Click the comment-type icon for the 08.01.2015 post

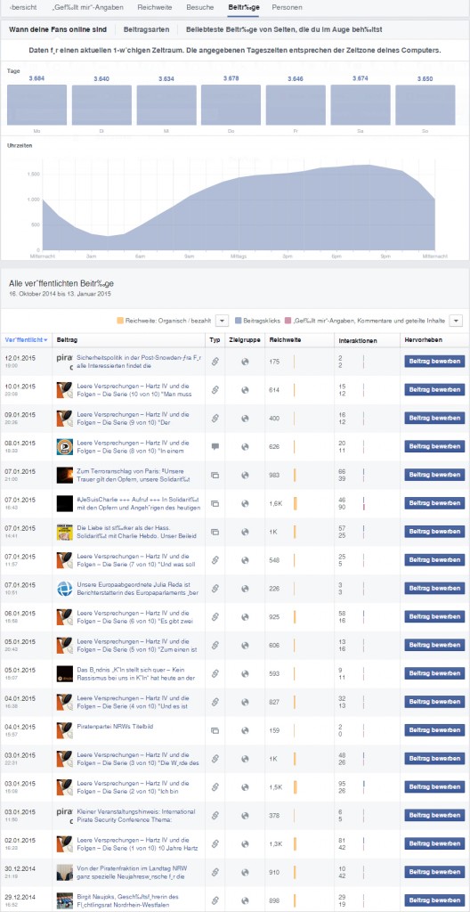215,447
